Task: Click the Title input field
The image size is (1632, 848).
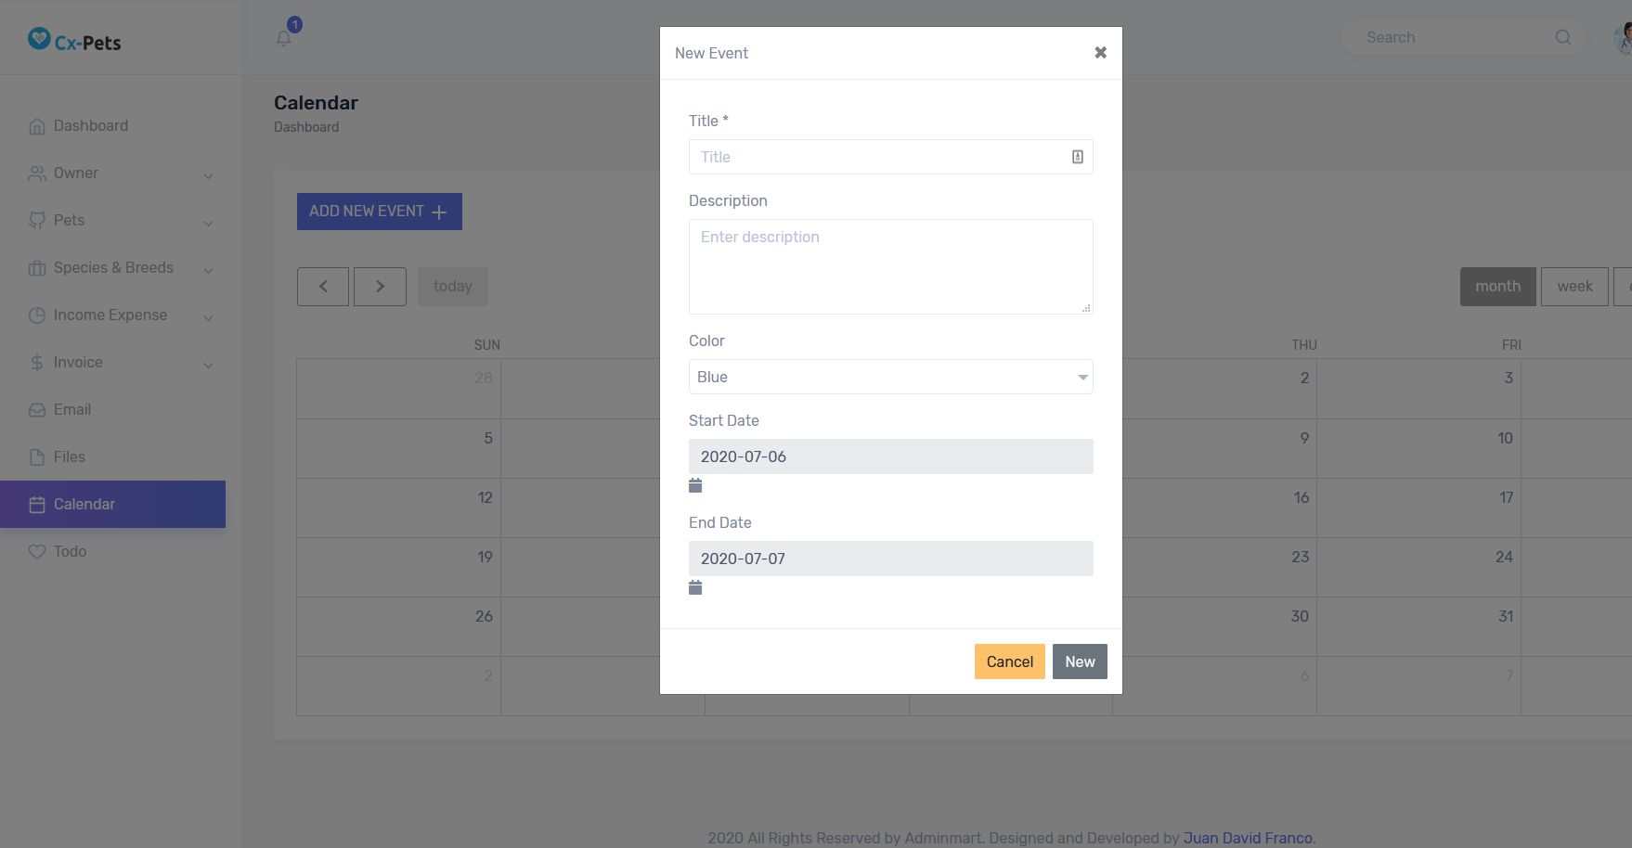Action: pos(877,157)
